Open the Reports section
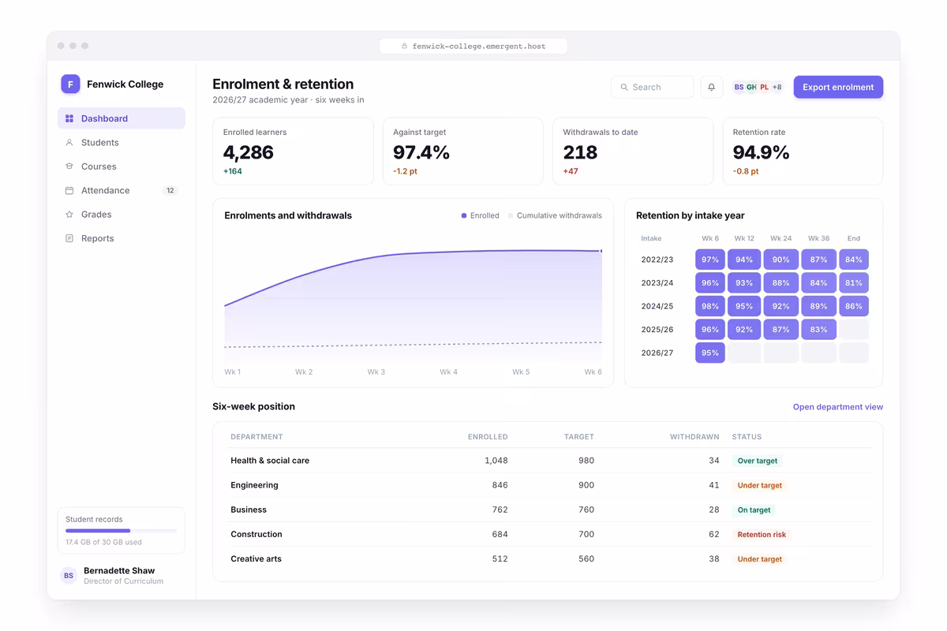947x631 pixels. pyautogui.click(x=122, y=238)
